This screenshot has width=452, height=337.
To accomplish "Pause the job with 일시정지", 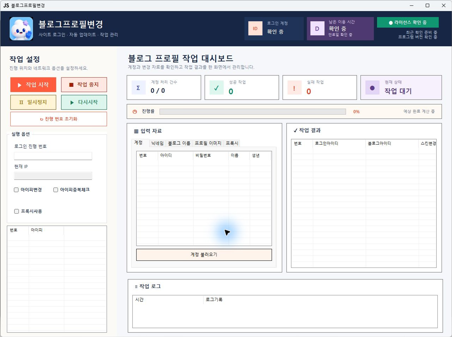I will 33,102.
